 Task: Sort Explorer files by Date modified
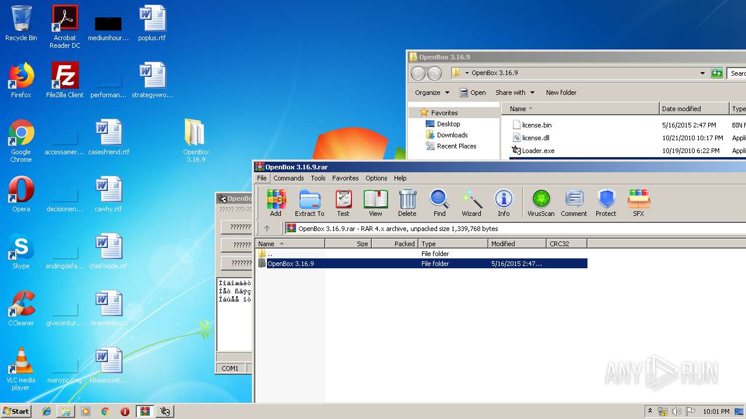point(694,109)
